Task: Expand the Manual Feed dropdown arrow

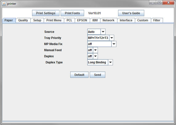Action: click(x=96, y=50)
